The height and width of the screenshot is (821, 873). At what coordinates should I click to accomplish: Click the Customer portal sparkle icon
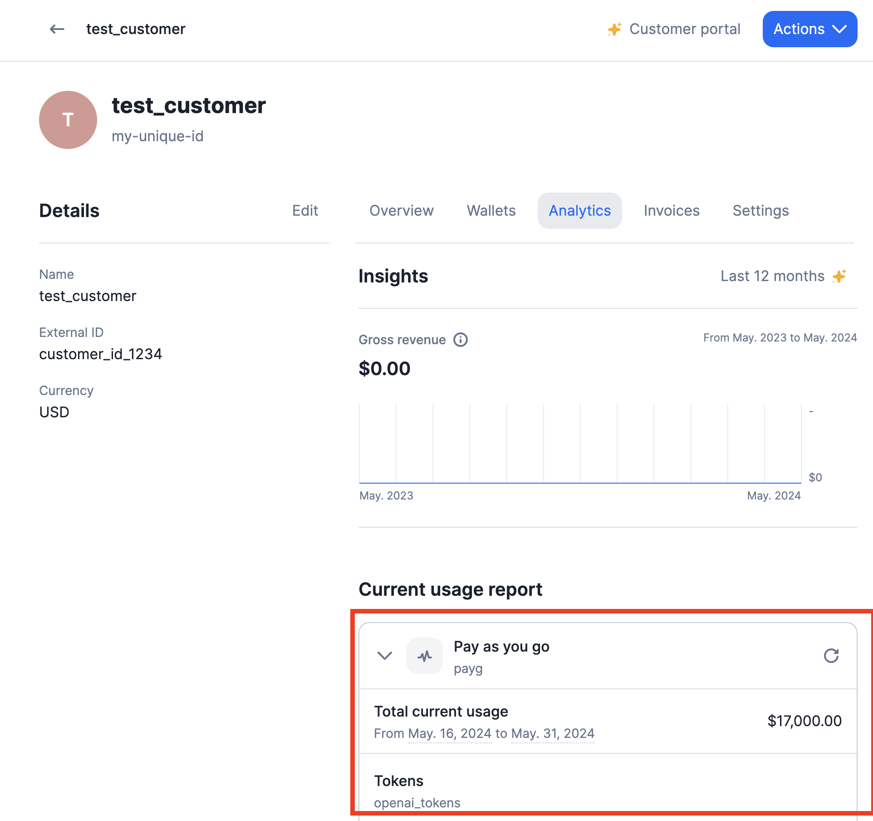[x=614, y=29]
